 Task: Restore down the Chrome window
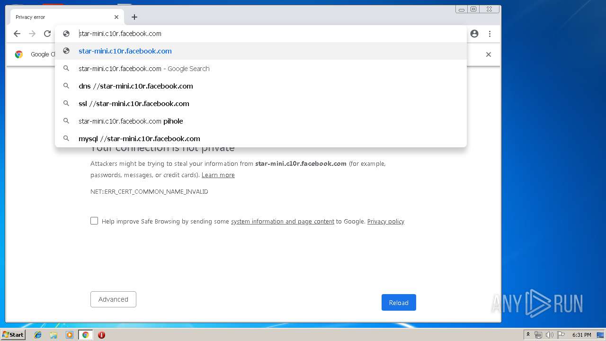pos(473,9)
